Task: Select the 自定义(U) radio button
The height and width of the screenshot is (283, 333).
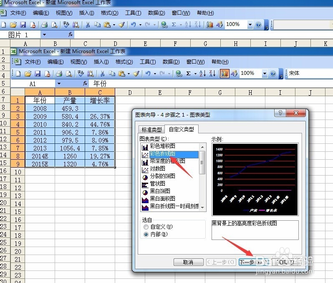Action: [146, 227]
